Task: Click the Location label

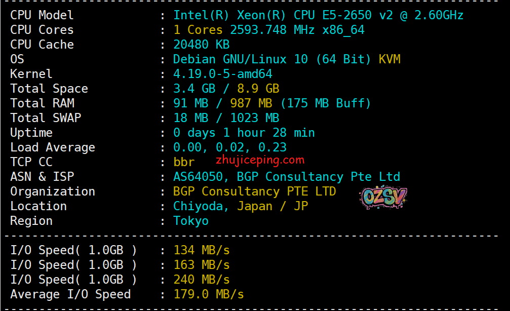Action: coord(38,206)
